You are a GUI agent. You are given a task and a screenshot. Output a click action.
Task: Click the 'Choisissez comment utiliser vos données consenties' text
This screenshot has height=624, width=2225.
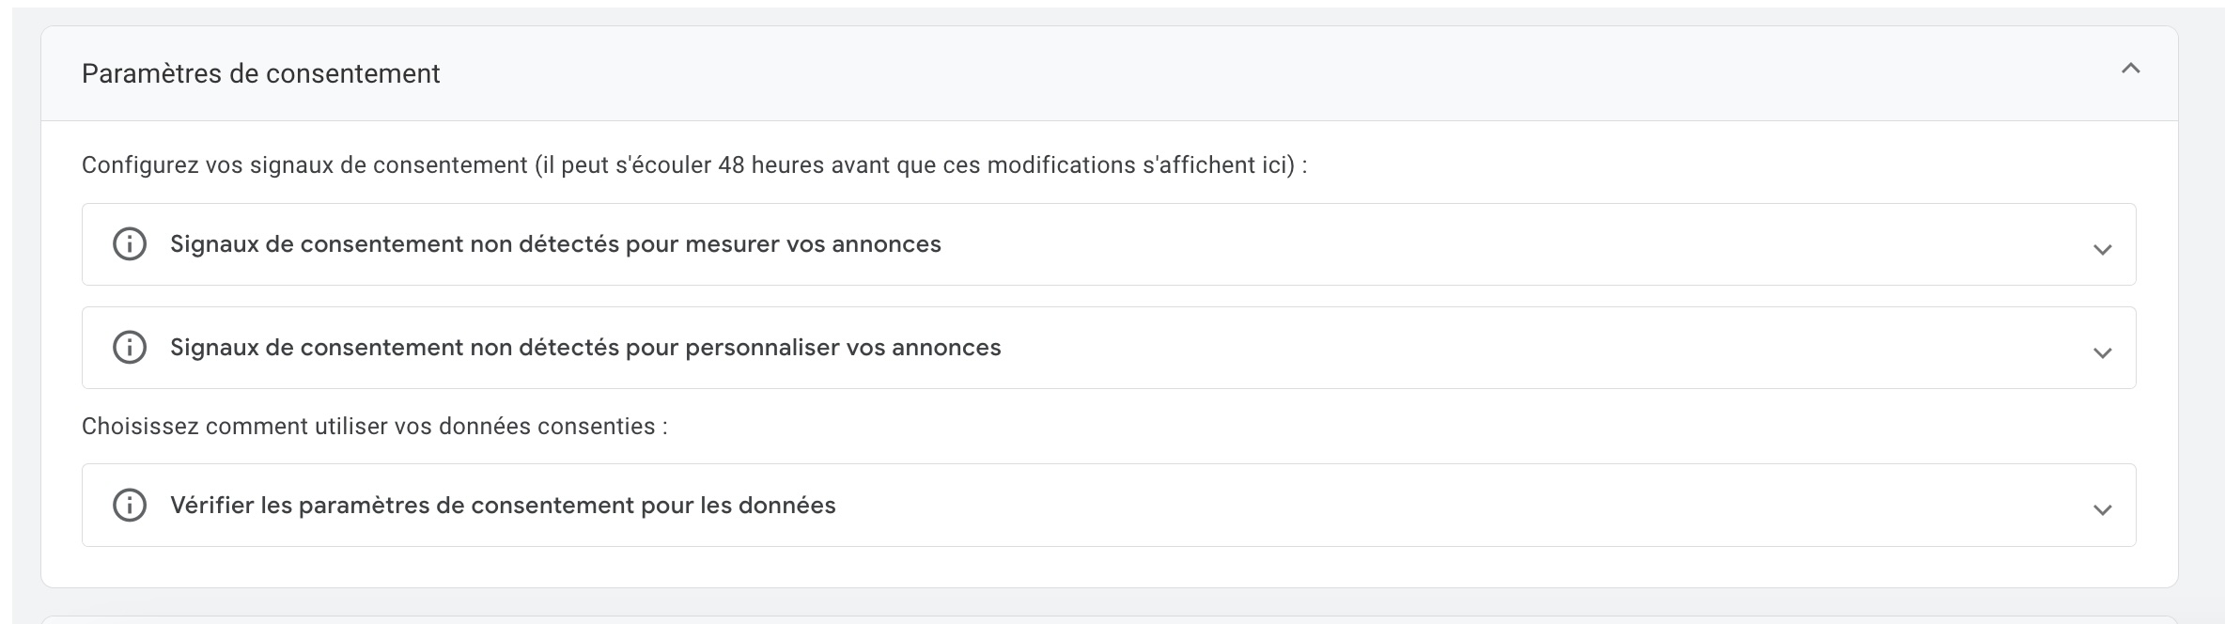[375, 427]
